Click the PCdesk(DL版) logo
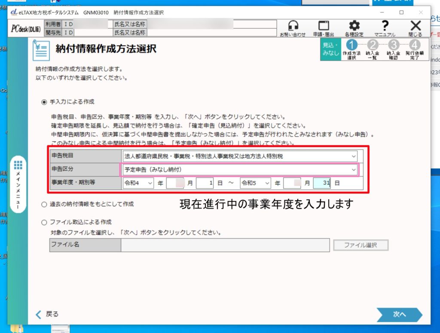Screen dimensions: 440x333 click(x=25, y=29)
